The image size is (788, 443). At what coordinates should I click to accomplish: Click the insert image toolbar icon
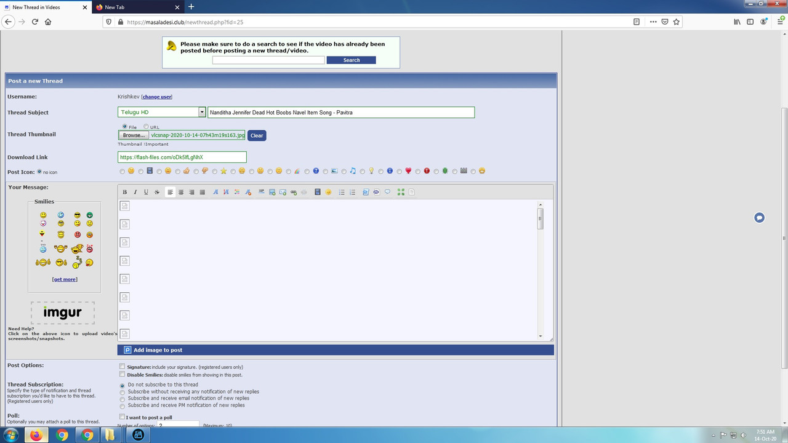[272, 192]
